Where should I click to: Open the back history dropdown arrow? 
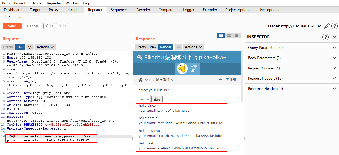[x=52, y=26]
